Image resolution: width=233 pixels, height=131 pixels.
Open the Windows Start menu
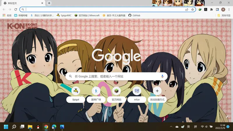[x=6, y=127]
